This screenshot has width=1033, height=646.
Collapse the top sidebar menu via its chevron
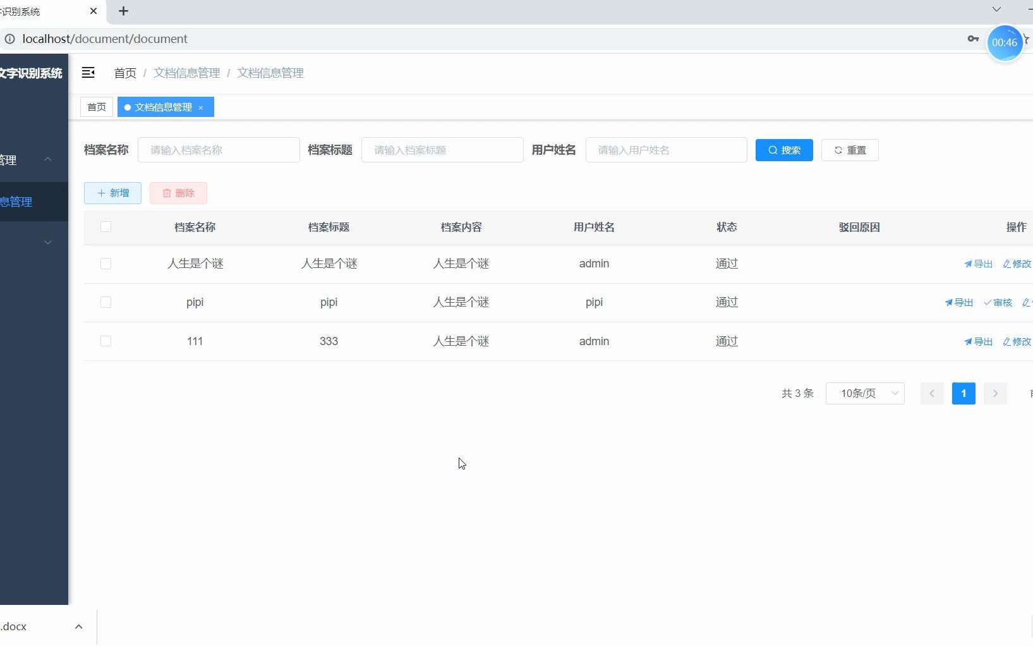coord(47,159)
